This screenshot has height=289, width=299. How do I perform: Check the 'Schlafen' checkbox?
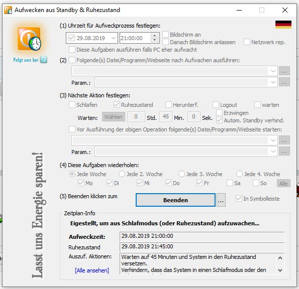(72, 104)
